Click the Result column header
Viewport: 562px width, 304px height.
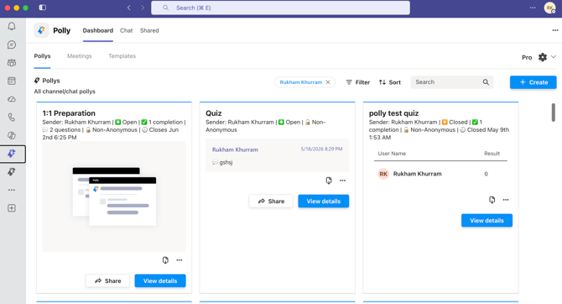(492, 153)
